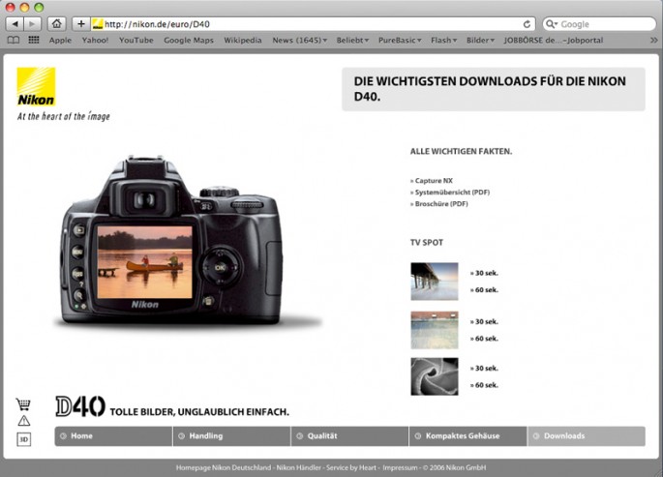Open the home page via house icon

(57, 24)
